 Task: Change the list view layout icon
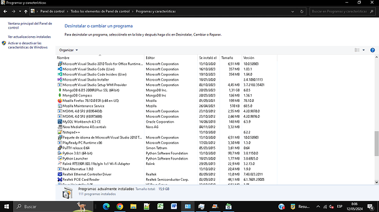(357, 50)
